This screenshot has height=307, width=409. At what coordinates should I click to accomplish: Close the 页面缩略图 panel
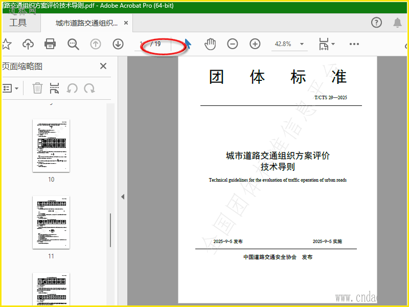tap(103, 66)
